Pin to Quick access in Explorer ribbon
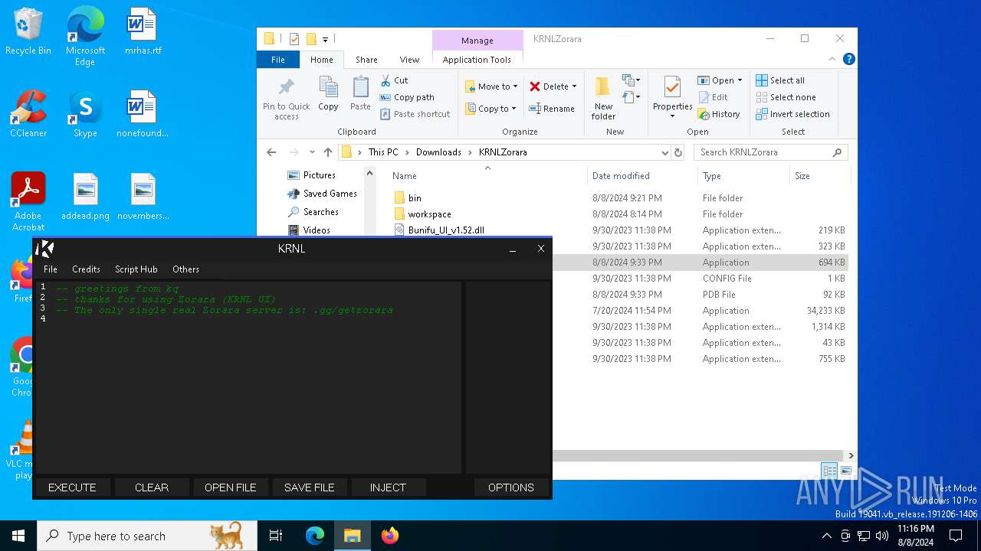The image size is (981, 551). coord(286,99)
